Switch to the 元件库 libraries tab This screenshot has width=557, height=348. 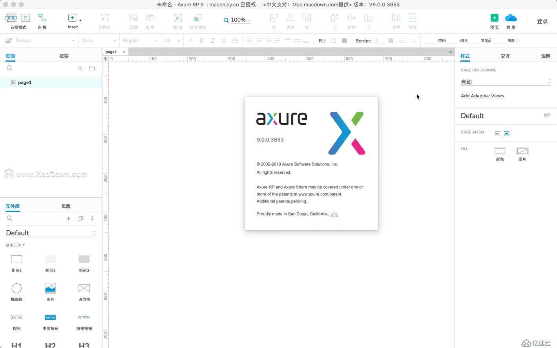coord(13,206)
